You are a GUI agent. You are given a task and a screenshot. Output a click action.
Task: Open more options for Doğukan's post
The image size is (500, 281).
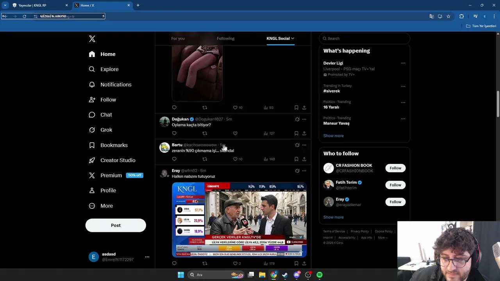[304, 119]
